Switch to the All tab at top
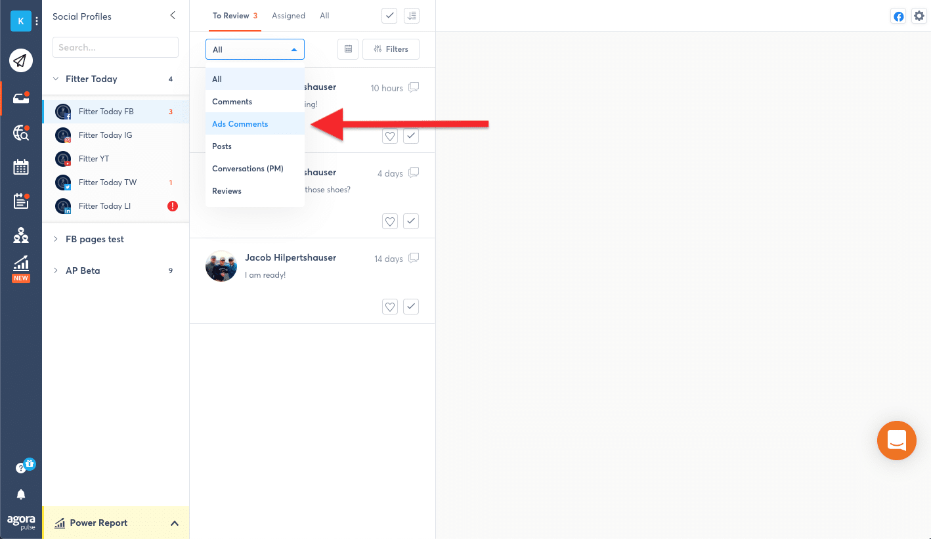Image resolution: width=931 pixels, height=539 pixels. click(x=324, y=16)
